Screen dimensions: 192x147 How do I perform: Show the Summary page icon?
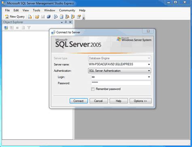pos(62,17)
